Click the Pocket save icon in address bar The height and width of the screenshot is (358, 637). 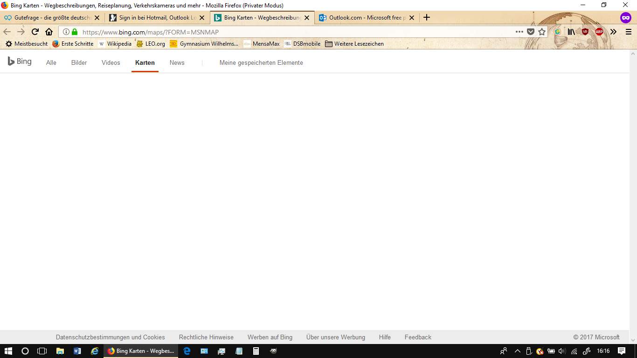click(531, 32)
